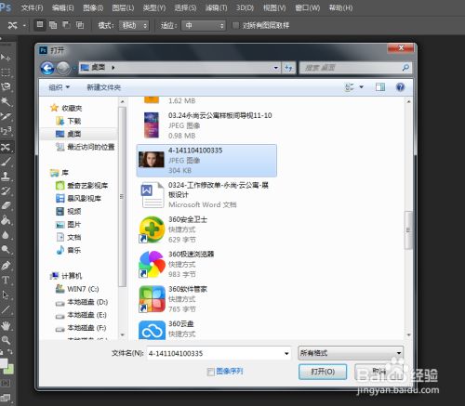Expand the Desktop breadcrumb arrow
The image size is (465, 406).
[x=113, y=67]
